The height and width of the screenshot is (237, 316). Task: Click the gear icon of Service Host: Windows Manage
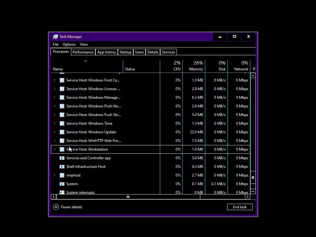(x=62, y=98)
